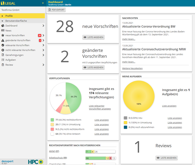This screenshot has height=165, width=195.
Task: Open the LEGAL module dropdown arrow
Action: pos(43,3)
